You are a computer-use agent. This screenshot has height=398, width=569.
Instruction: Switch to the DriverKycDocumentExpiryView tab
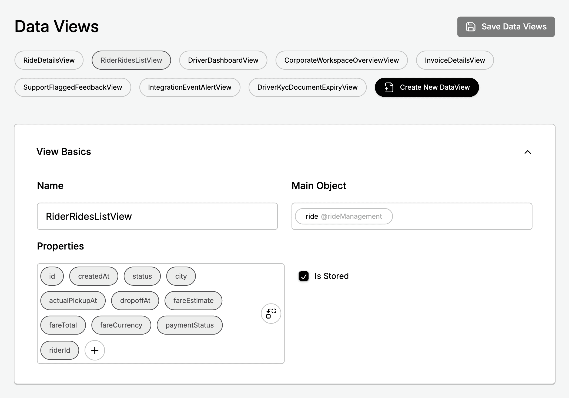coord(307,87)
